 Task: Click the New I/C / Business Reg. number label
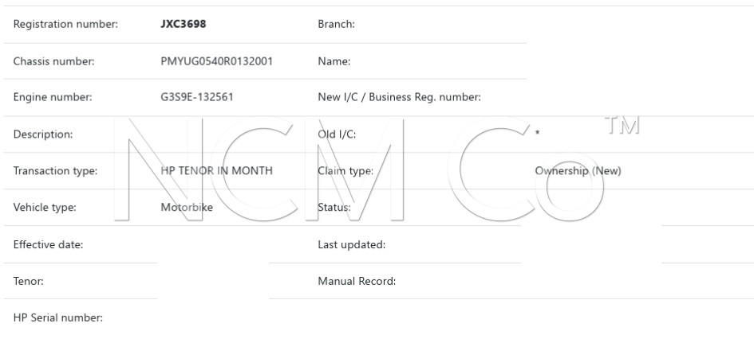tap(399, 98)
